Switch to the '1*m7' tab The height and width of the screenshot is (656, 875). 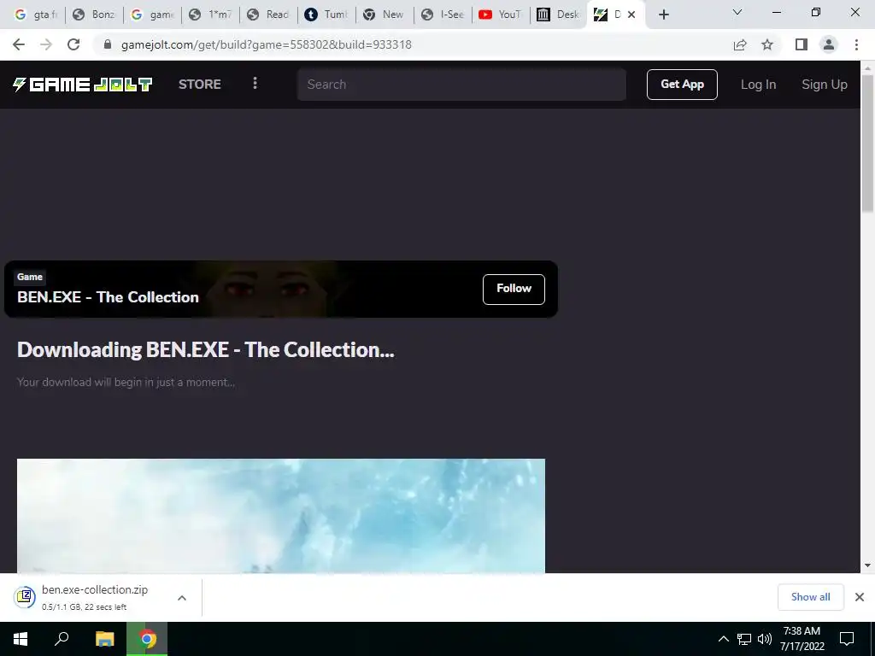(x=210, y=15)
